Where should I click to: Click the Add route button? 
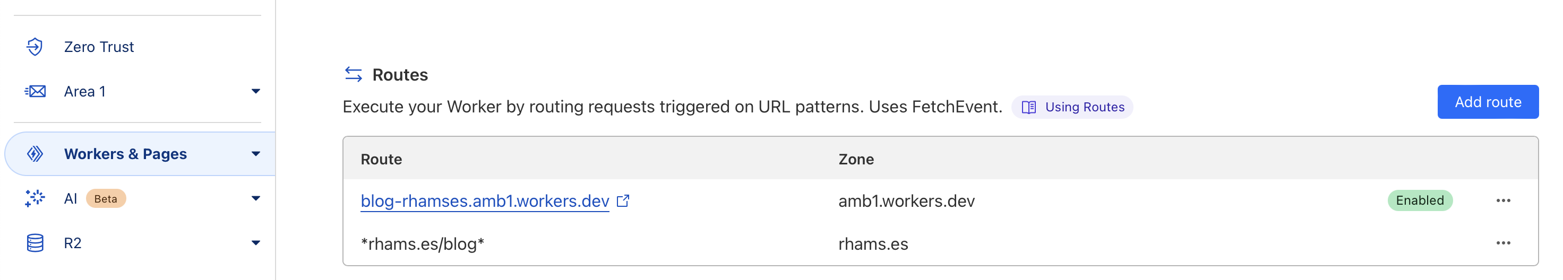pos(1487,102)
